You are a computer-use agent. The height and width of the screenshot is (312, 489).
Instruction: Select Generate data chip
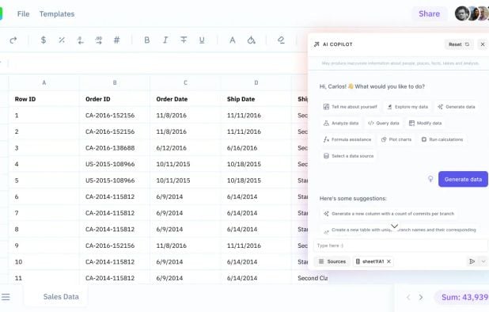pyautogui.click(x=457, y=107)
